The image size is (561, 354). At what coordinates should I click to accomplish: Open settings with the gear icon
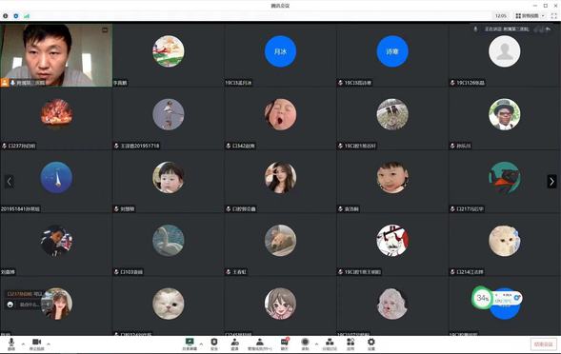(371, 344)
